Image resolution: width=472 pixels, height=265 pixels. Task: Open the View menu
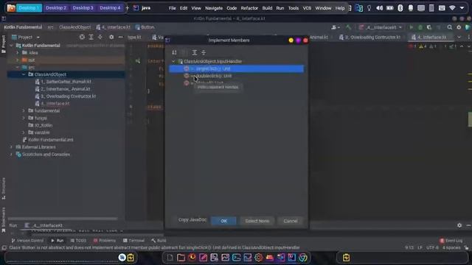tap(196, 8)
